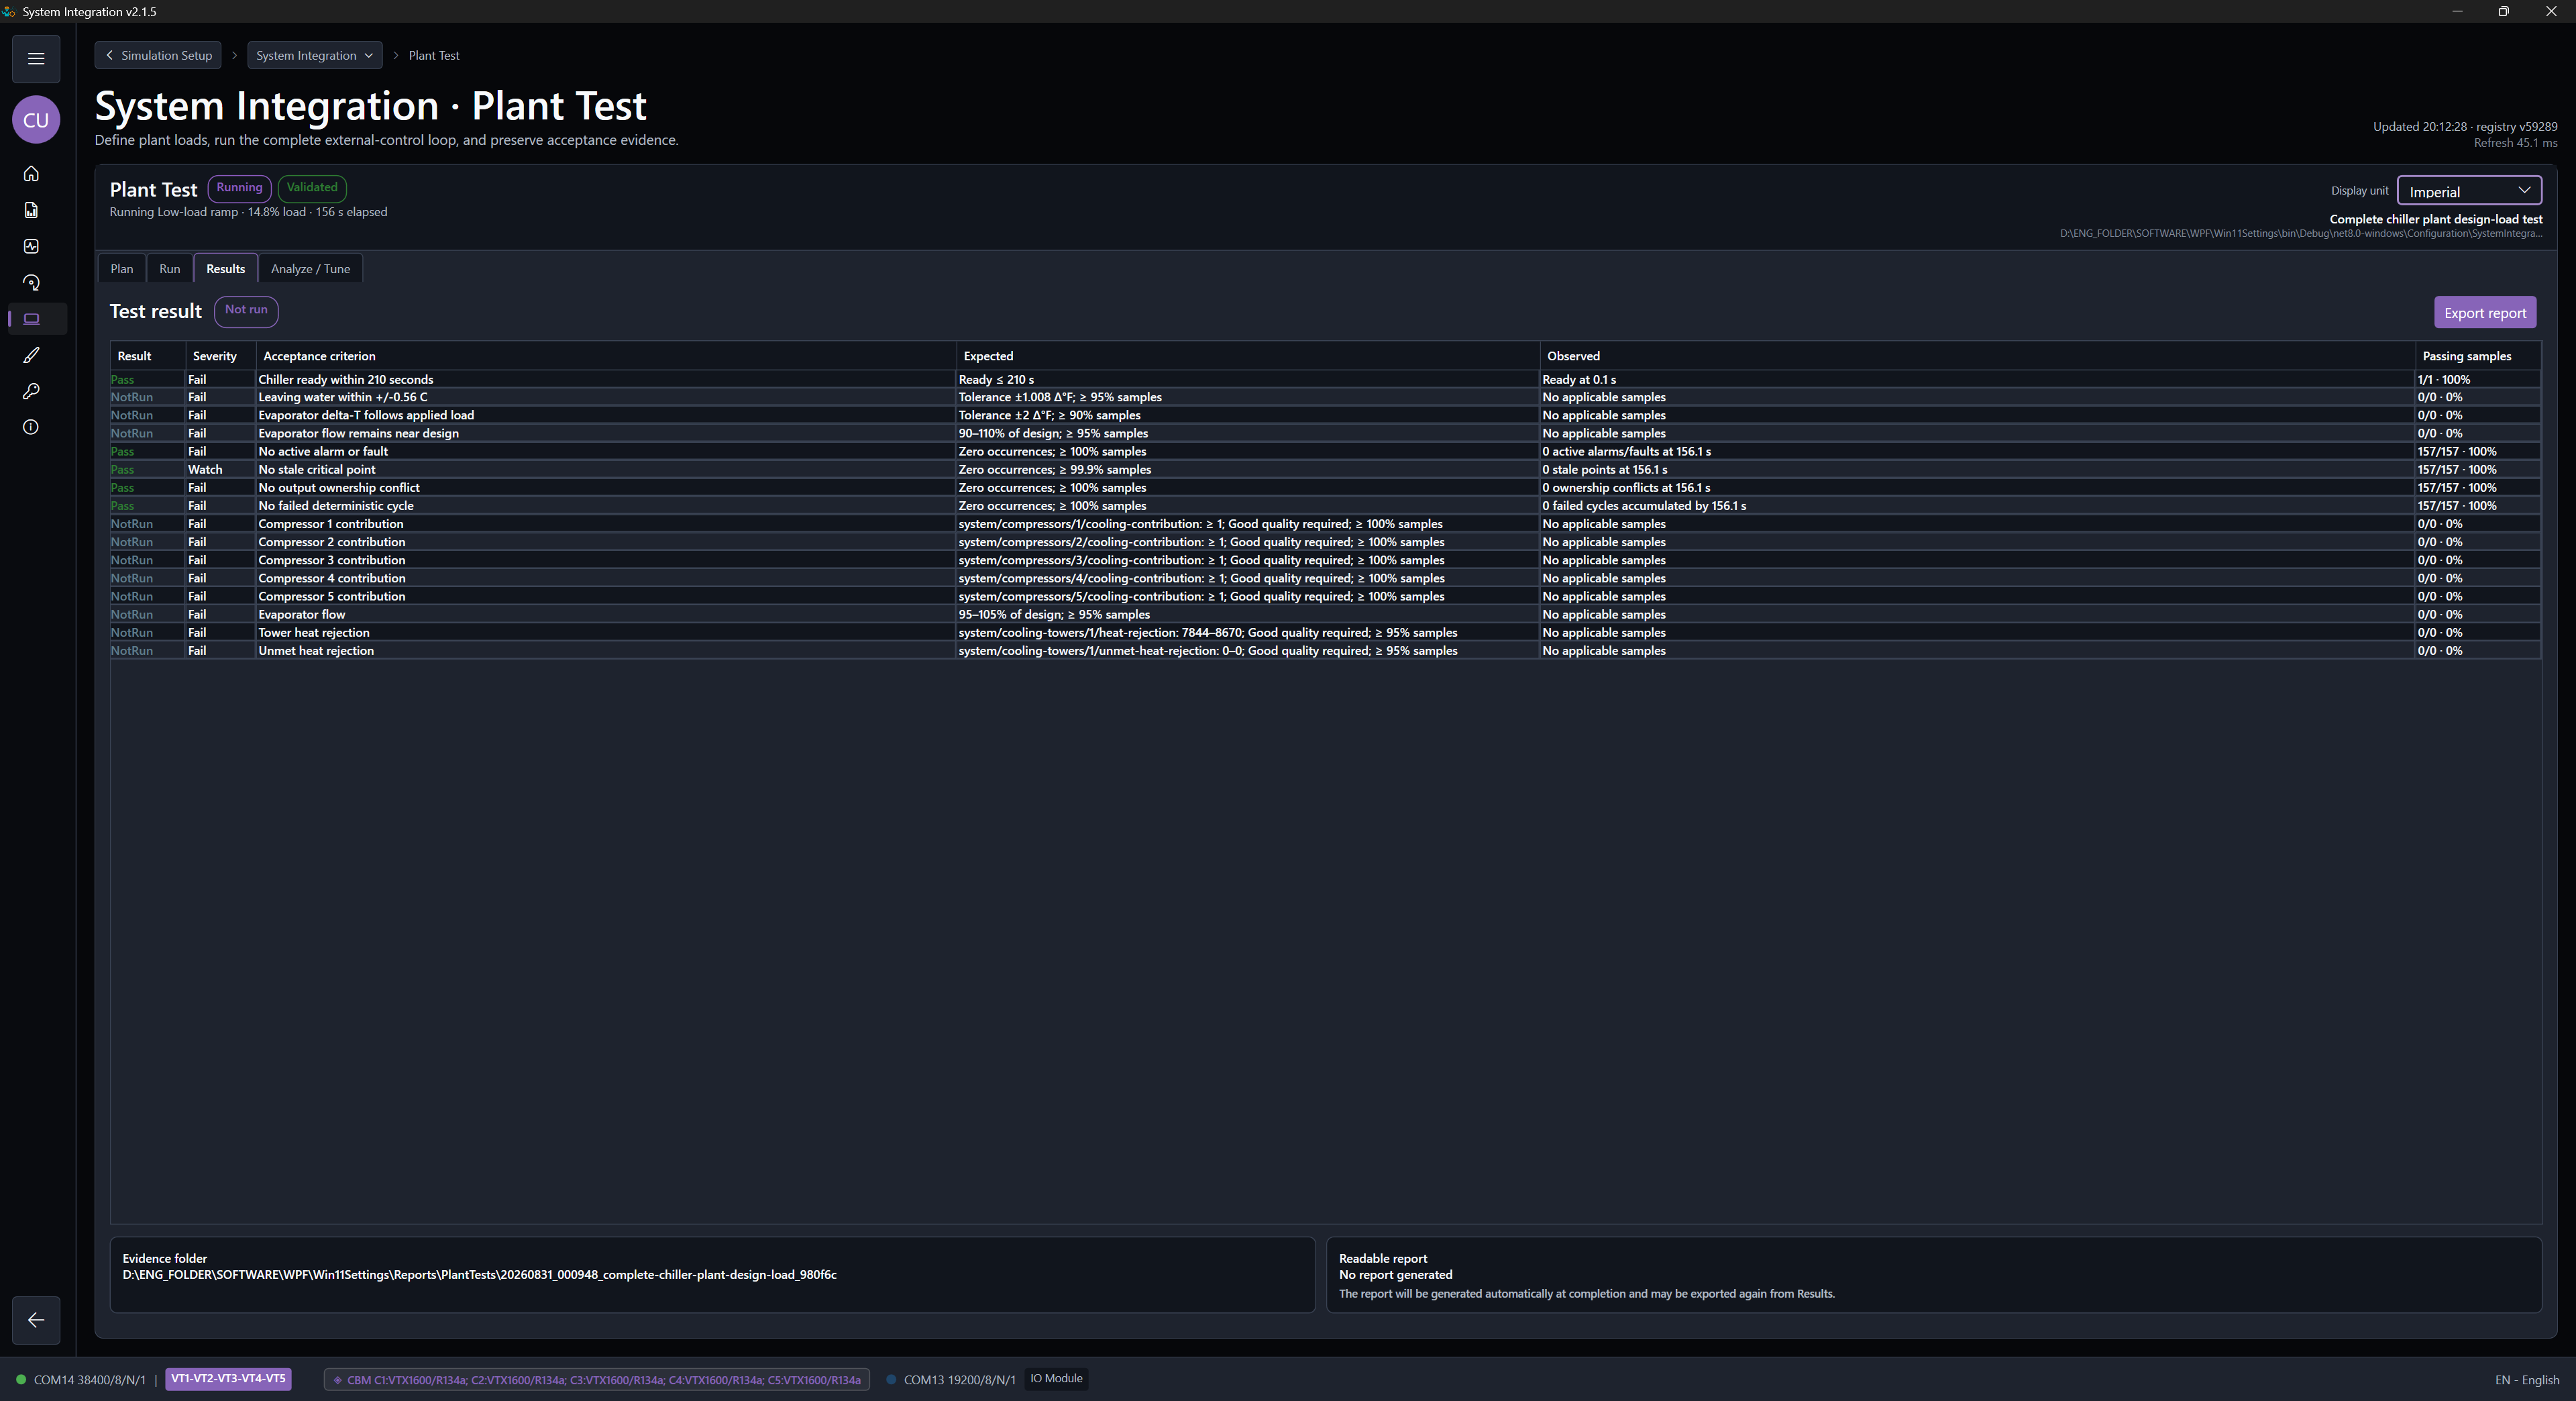The image size is (2576, 1401).
Task: Open the hamburger navigation menu
Action: coord(36,58)
